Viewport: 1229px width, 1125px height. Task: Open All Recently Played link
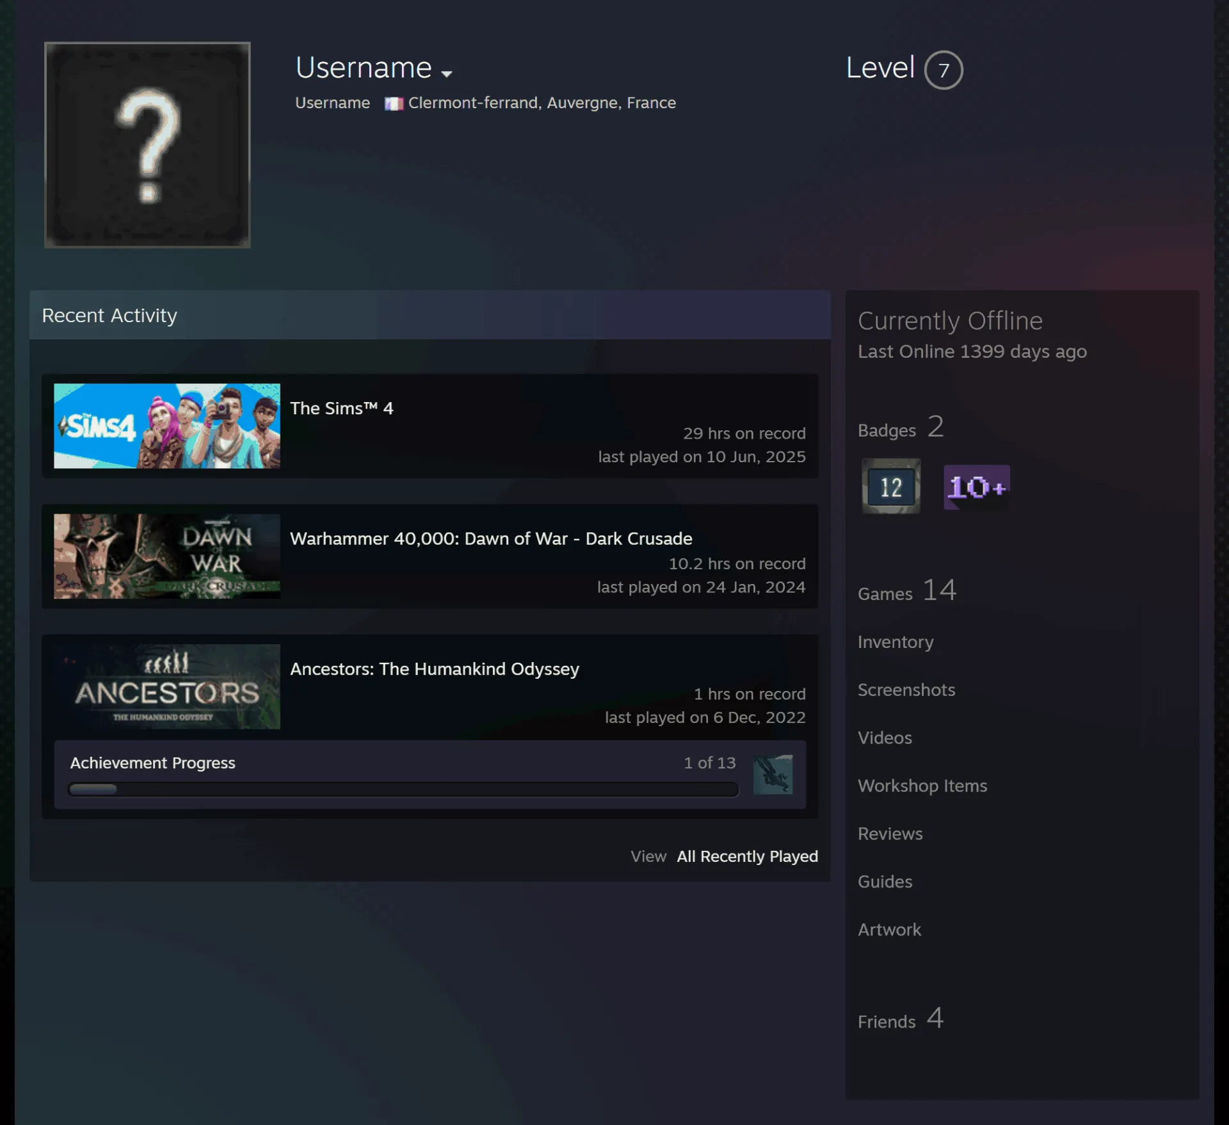click(x=747, y=856)
